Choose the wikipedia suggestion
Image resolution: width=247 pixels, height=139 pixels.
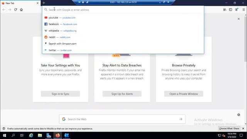123,31
